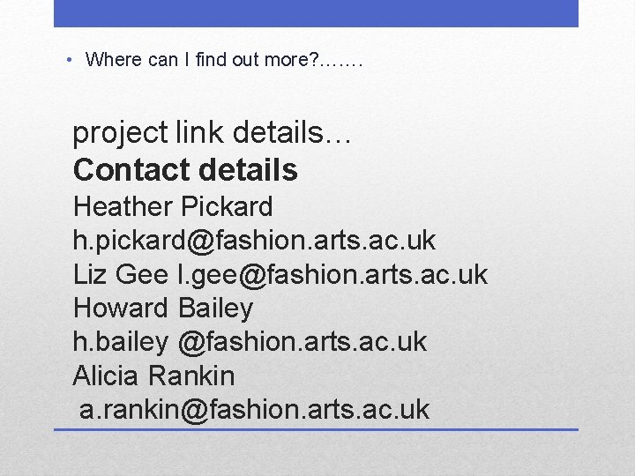Click the name Alicia Rankin
The image size is (635, 476).
[154, 376]
